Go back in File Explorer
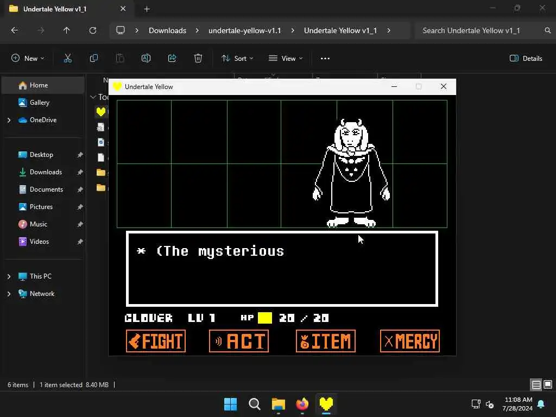Viewport: 556px width, 417px height. coord(15,30)
